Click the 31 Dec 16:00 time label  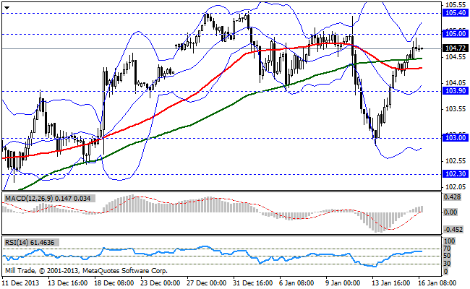point(253,283)
